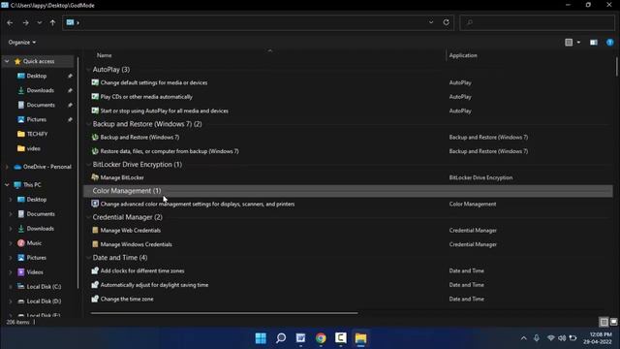Viewport: 620px width, 349px height.
Task: Select the Manage Windows Credentials item
Action: coord(136,244)
